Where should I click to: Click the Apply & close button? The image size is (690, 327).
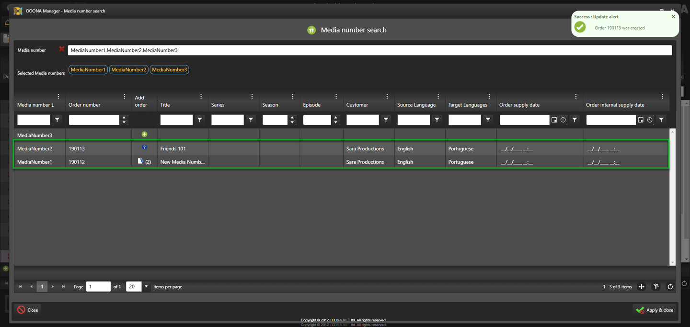(655, 310)
